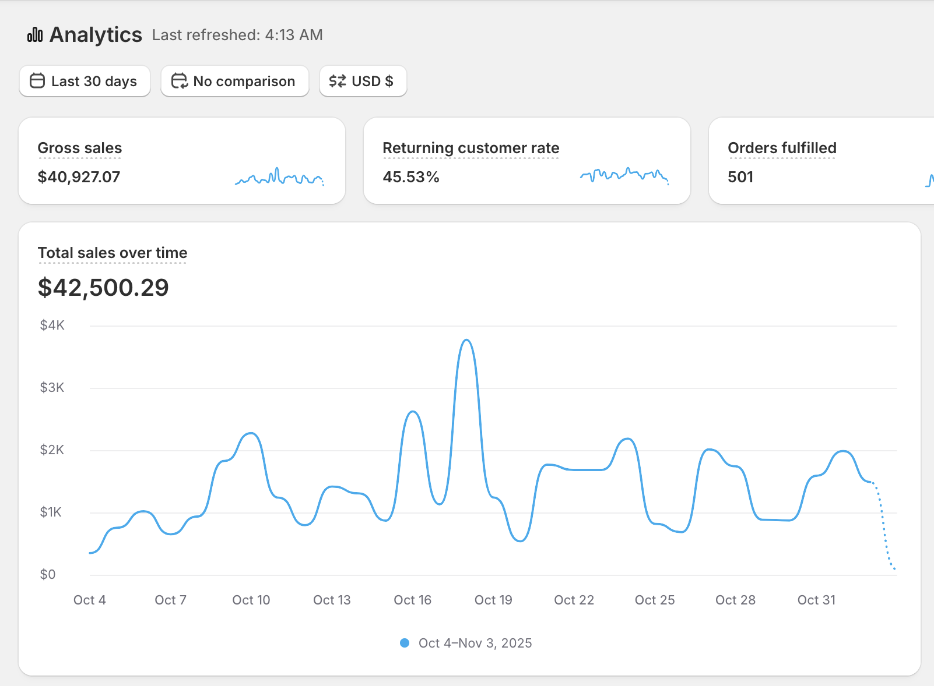Screen dimensions: 934x686
Task: Click the Oct 13 axis label
Action: tap(332, 600)
